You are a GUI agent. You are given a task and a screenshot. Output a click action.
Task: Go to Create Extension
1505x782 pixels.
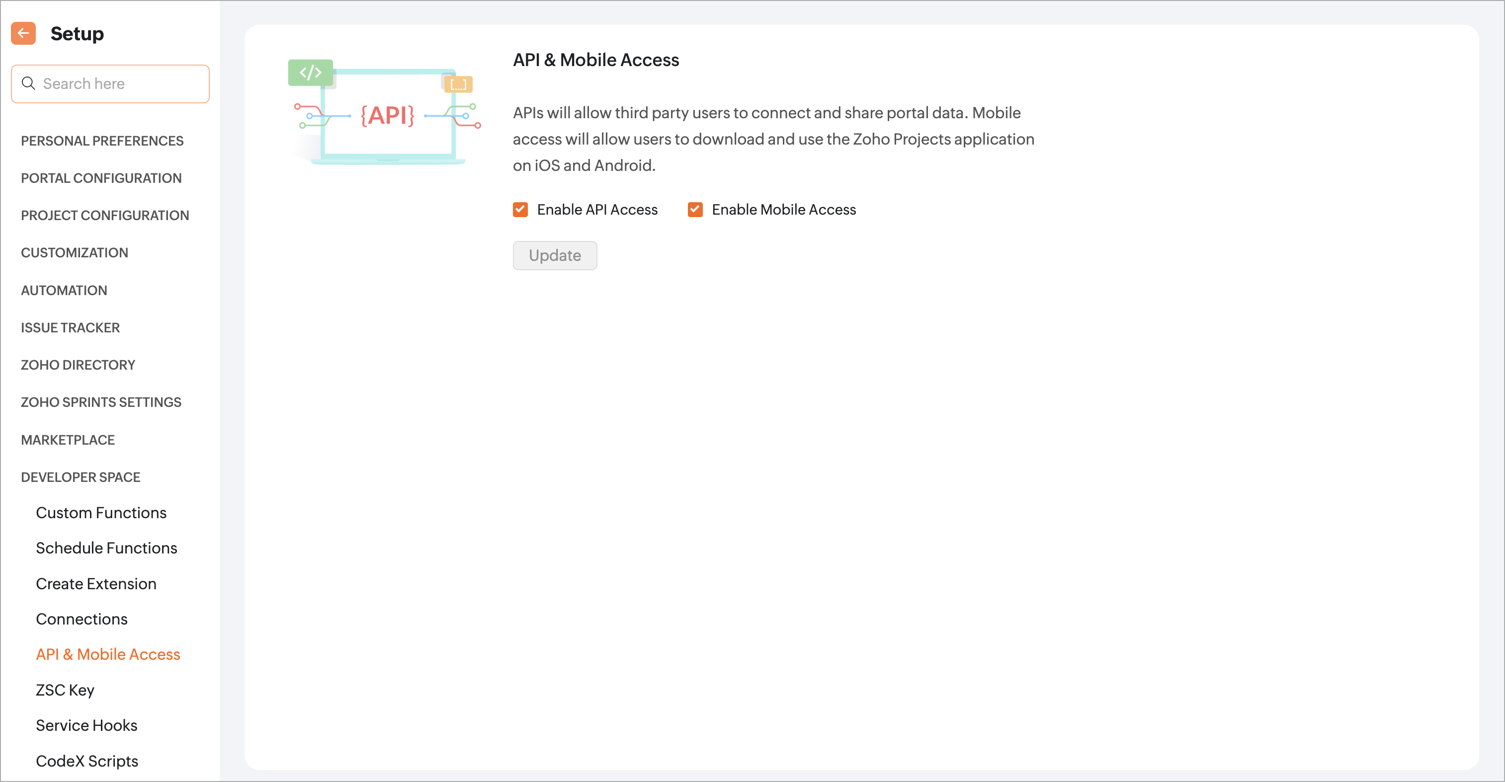(x=96, y=584)
